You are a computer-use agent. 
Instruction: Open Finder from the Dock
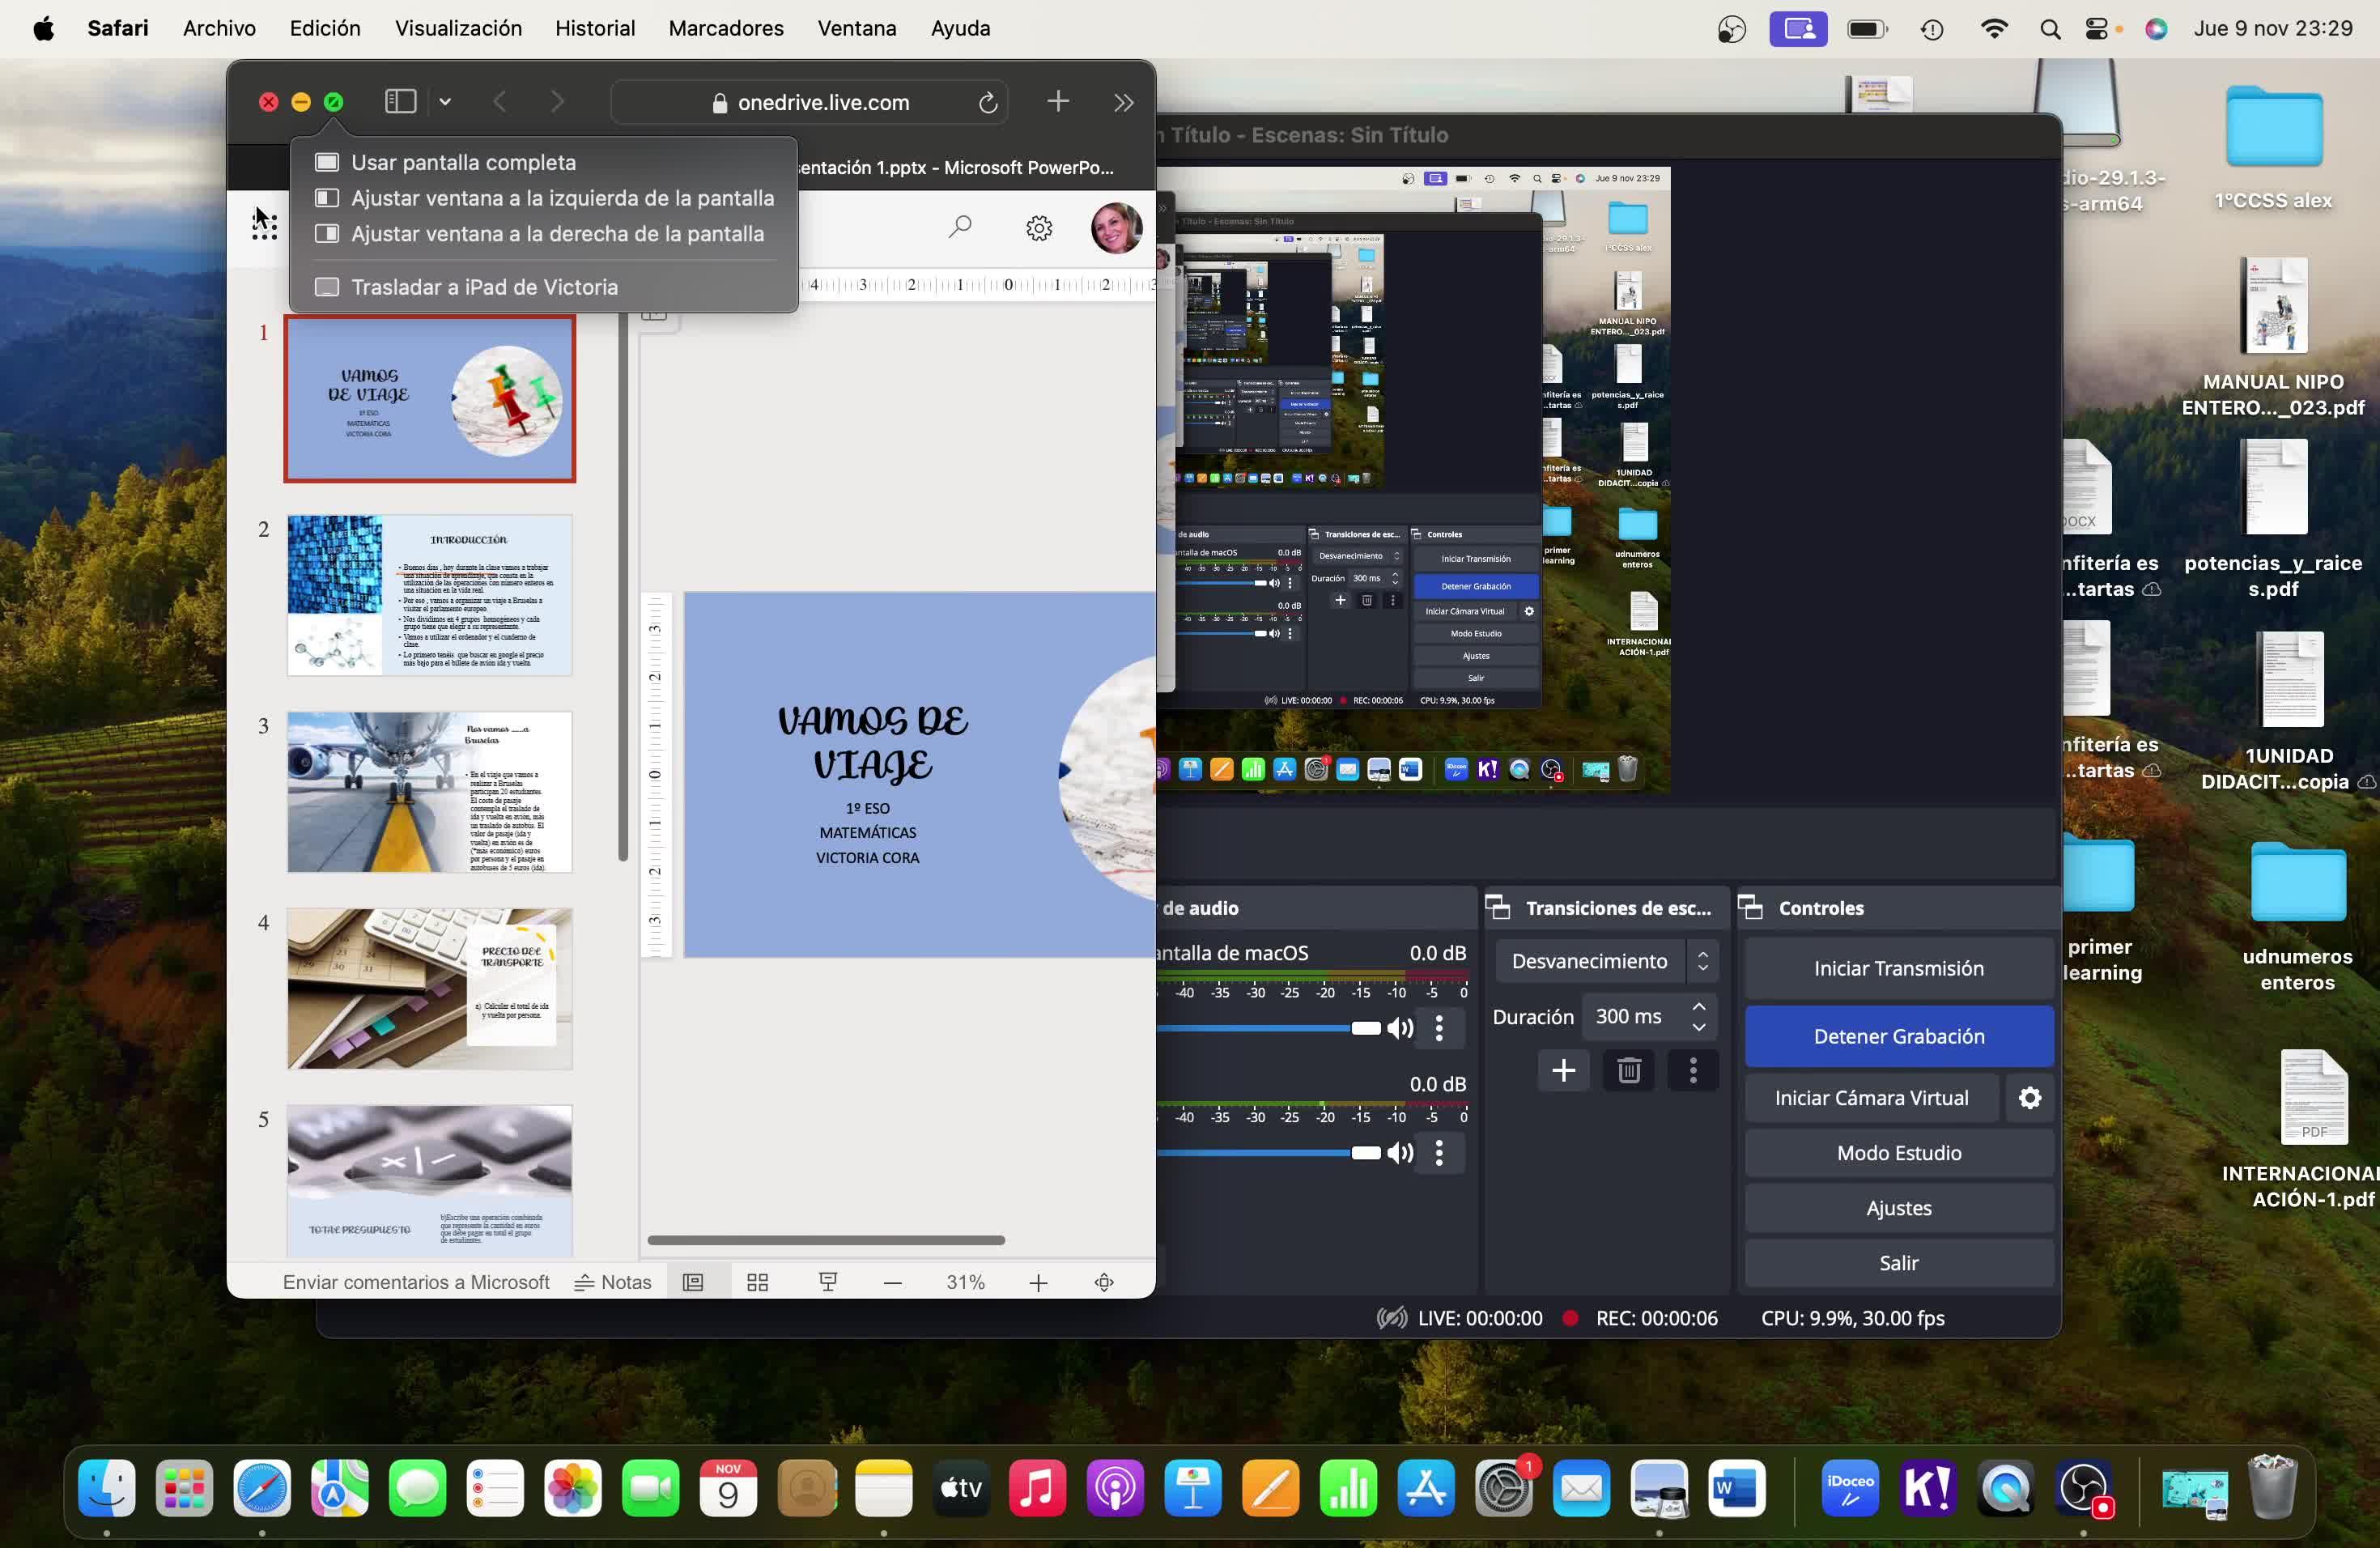(107, 1487)
